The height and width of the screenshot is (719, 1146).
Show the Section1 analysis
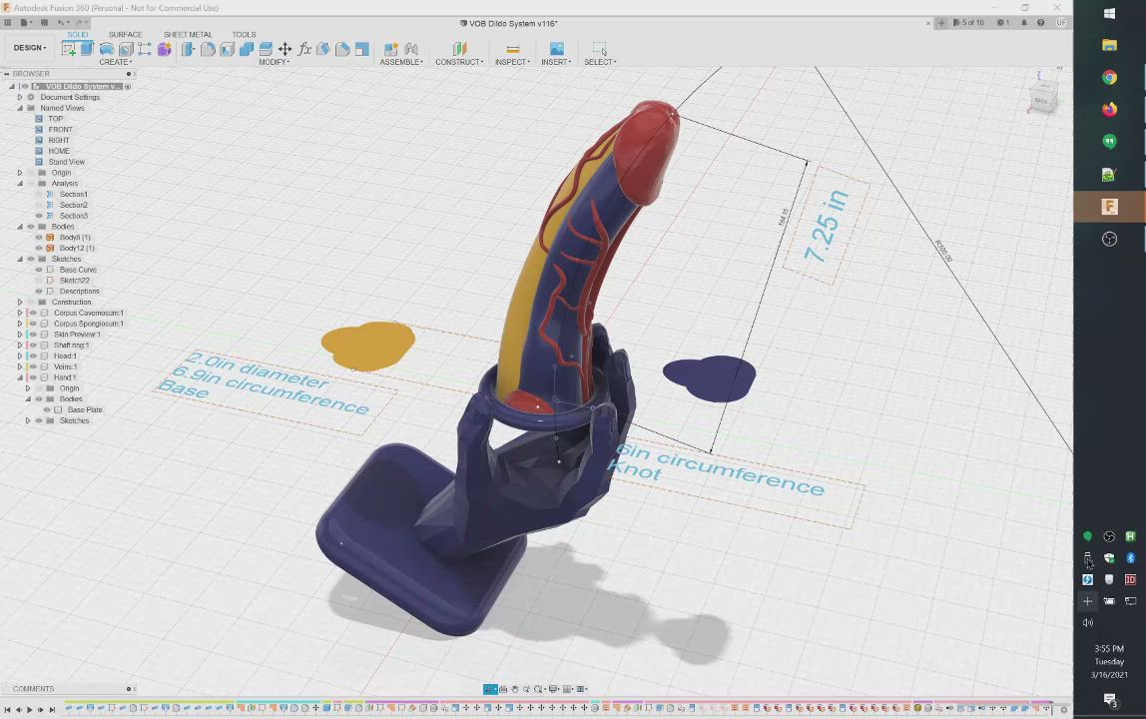click(x=39, y=194)
